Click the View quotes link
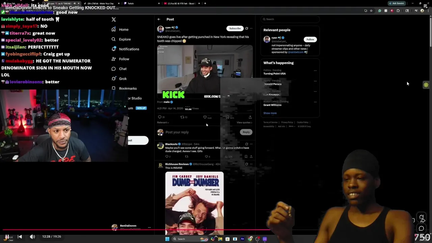Image resolution: width=432 pixels, height=243 pixels. [244, 123]
